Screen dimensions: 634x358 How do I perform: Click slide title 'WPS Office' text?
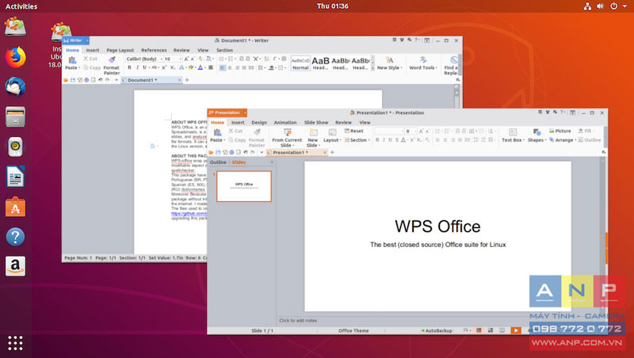[x=437, y=227]
